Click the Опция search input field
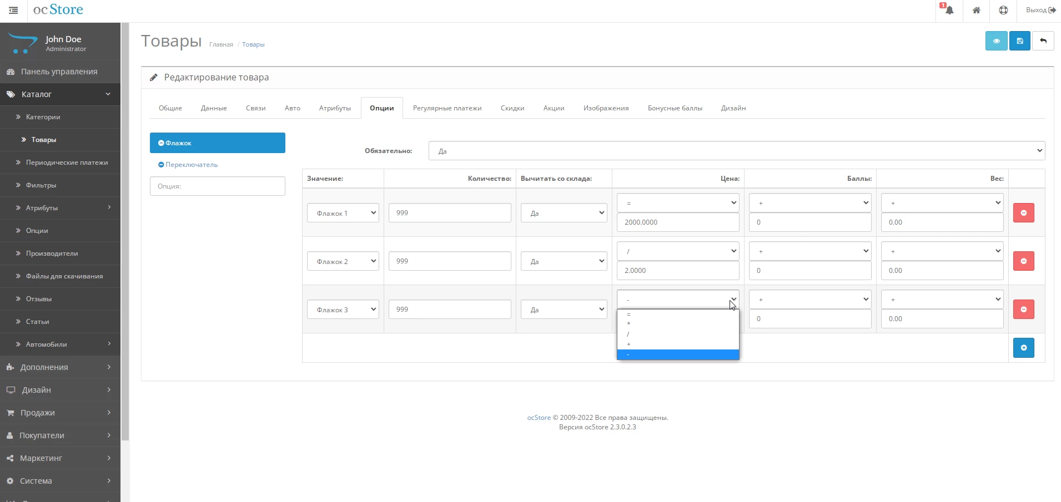 [x=217, y=186]
